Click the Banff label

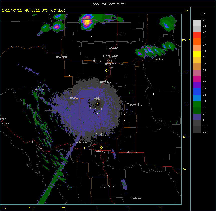coord(31,142)
